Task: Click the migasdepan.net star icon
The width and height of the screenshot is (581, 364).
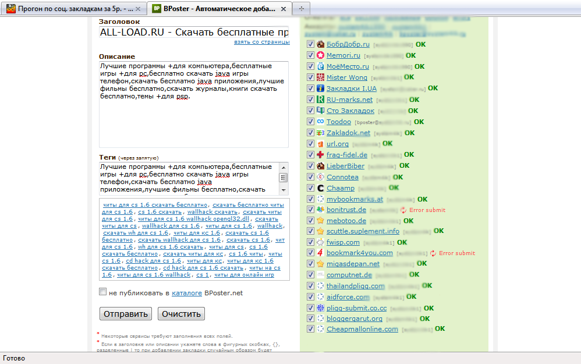Action: [x=321, y=264]
